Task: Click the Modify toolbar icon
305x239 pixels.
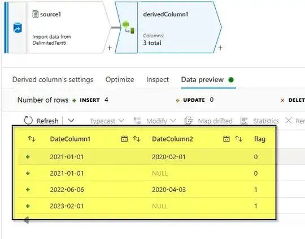Action: coord(137,121)
